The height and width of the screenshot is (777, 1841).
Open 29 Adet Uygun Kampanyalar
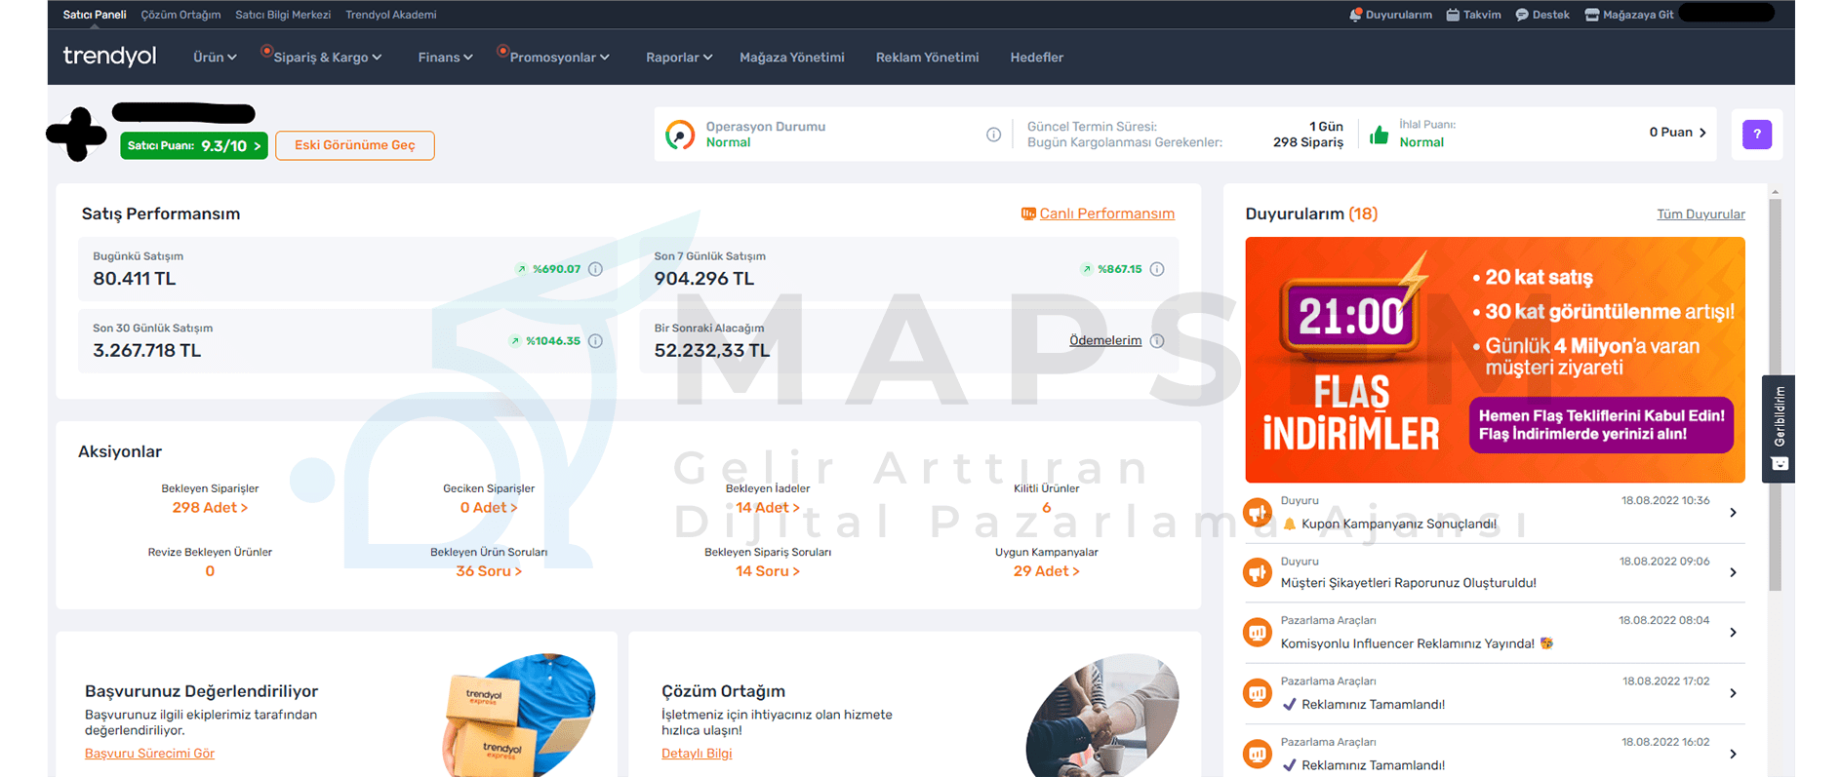click(x=1046, y=571)
